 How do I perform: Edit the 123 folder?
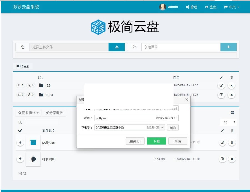click(221, 85)
